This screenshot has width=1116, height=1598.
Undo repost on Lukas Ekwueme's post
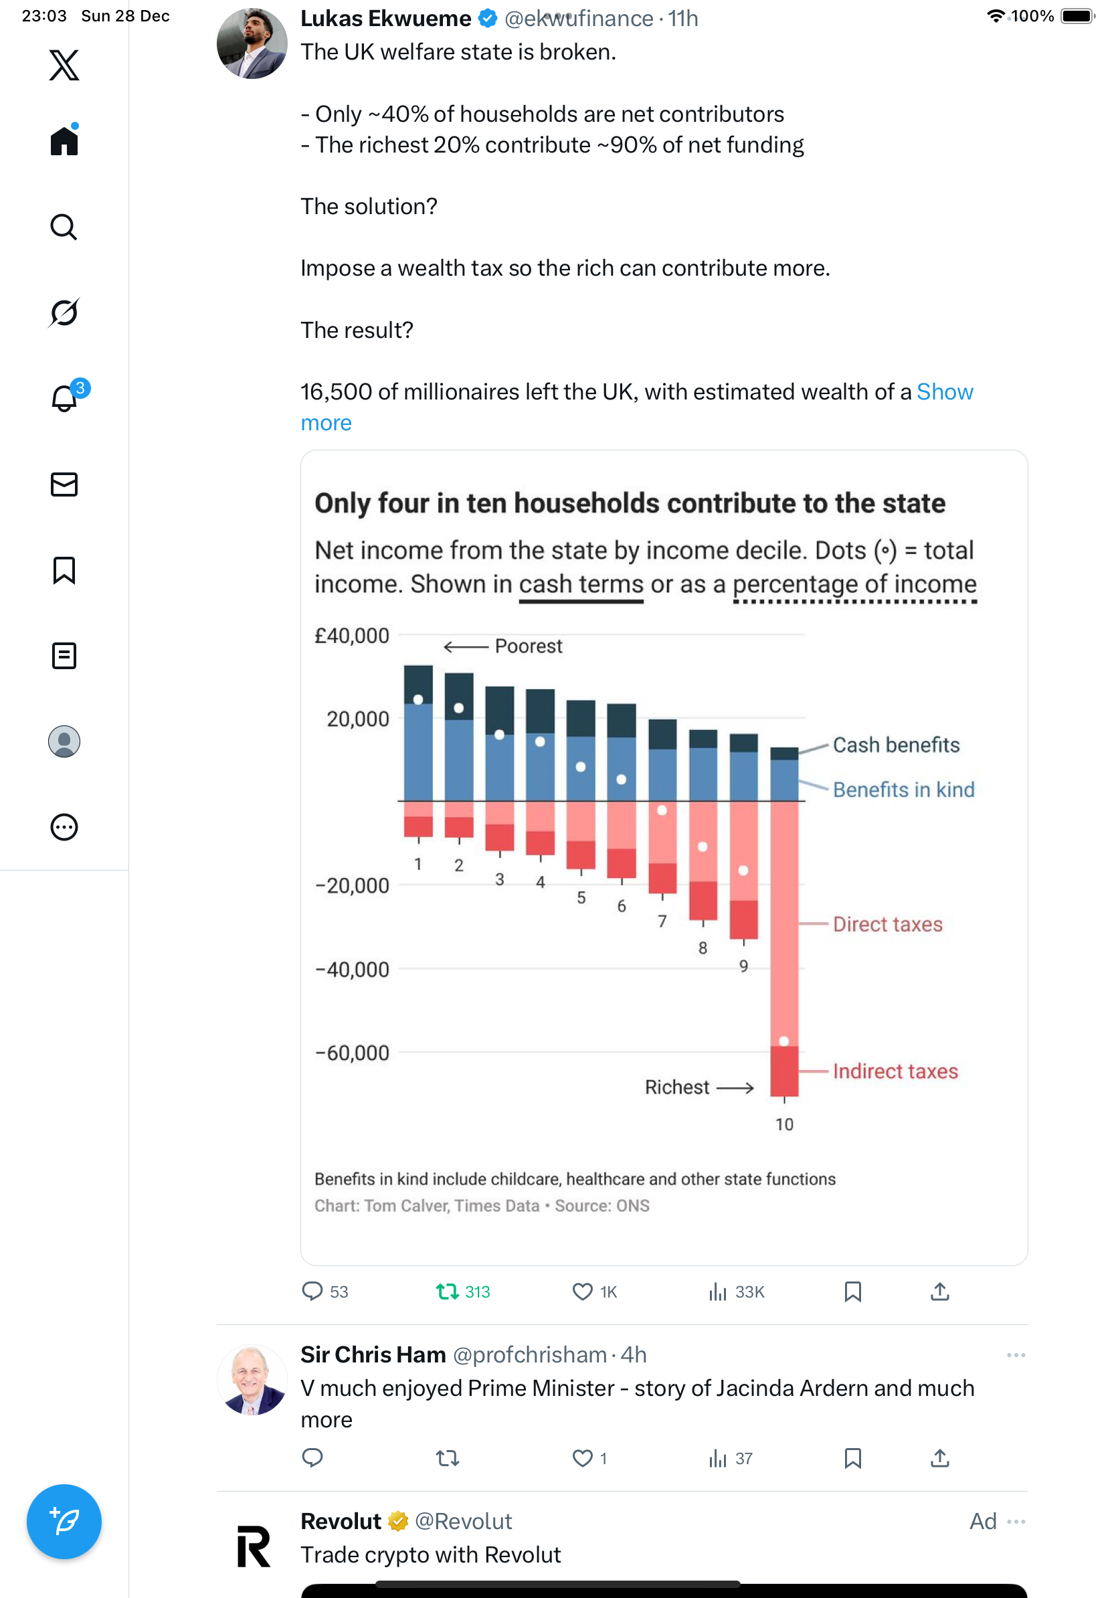click(448, 1292)
